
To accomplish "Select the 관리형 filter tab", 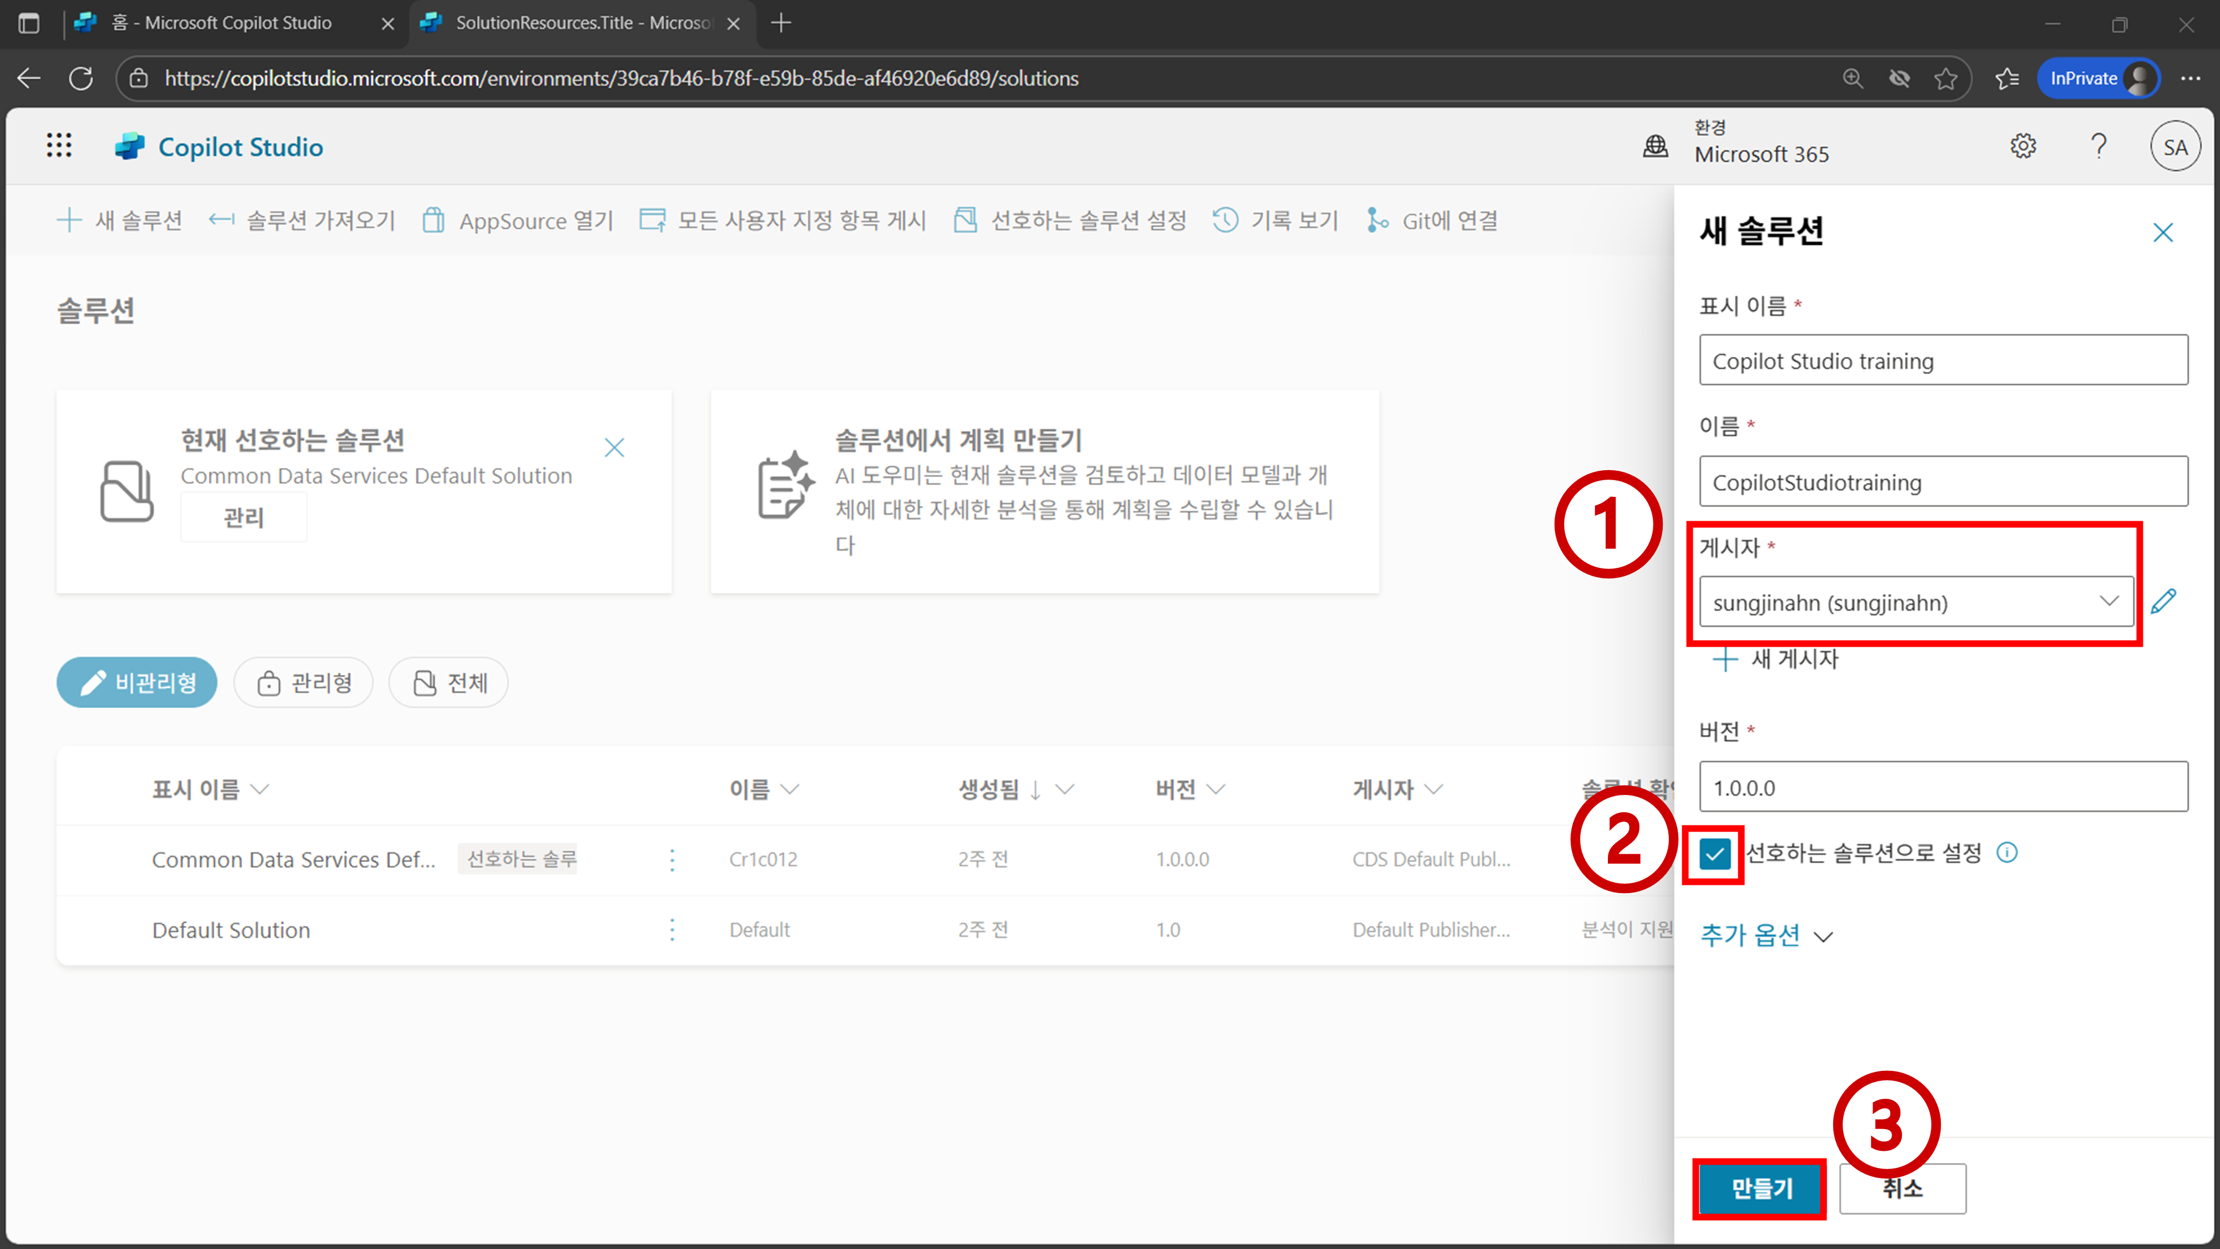I will [304, 683].
